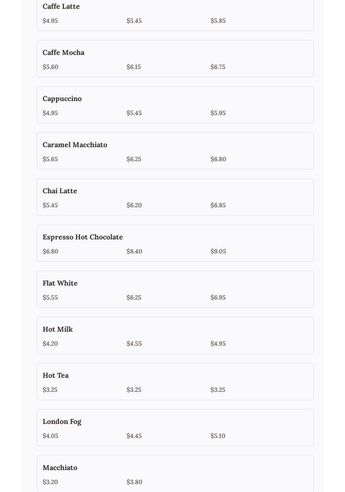Pick the $6.80 Caramel Macchiato price

[x=218, y=159]
